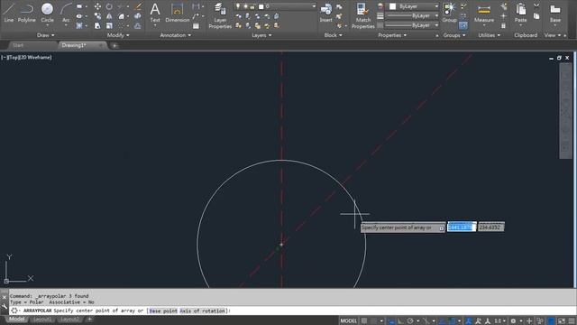
Task: Switch to the Model tab
Action: (x=17, y=319)
